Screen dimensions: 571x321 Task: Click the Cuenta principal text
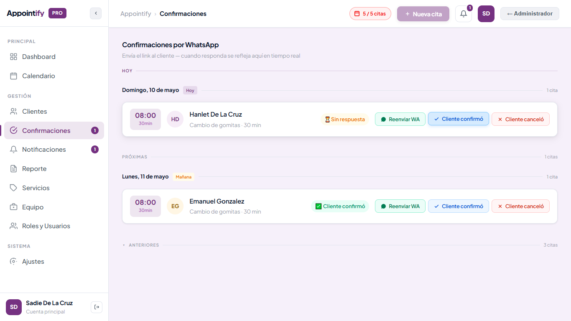(x=46, y=312)
